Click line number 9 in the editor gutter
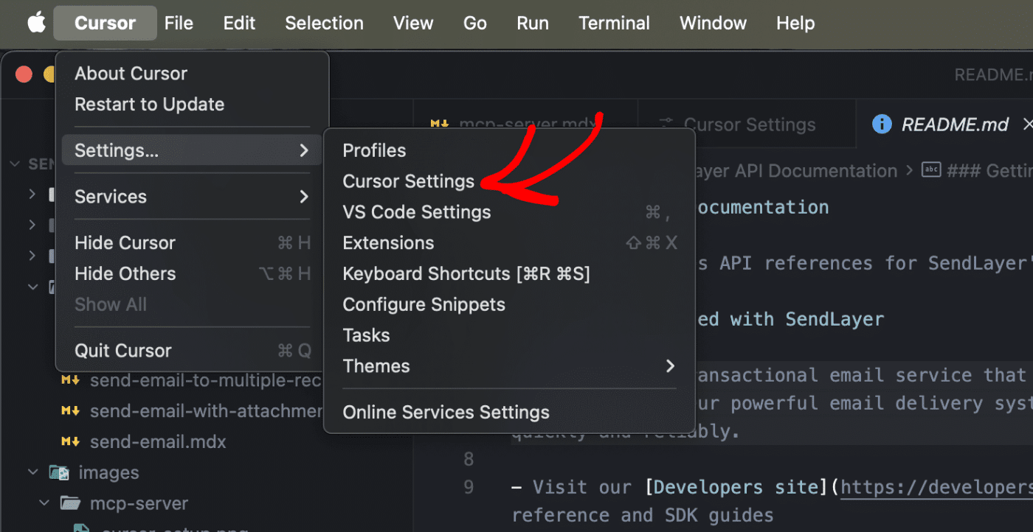The width and height of the screenshot is (1033, 532). coord(469,486)
